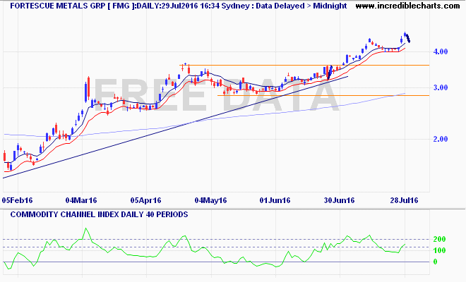Click the 4.00 price axis label

[441, 52]
